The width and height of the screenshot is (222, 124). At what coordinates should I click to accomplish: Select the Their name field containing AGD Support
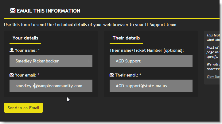coord(151,61)
